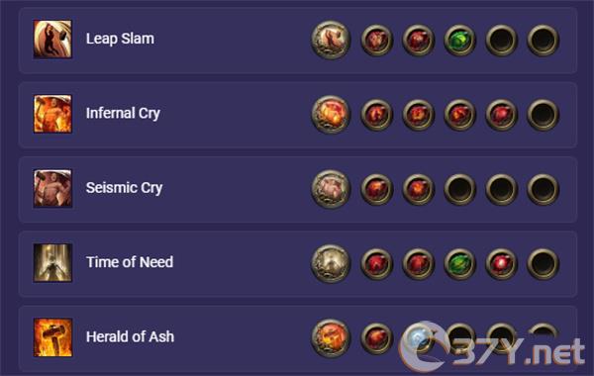Click the large main gem in Seismic Cry row

[x=331, y=189]
